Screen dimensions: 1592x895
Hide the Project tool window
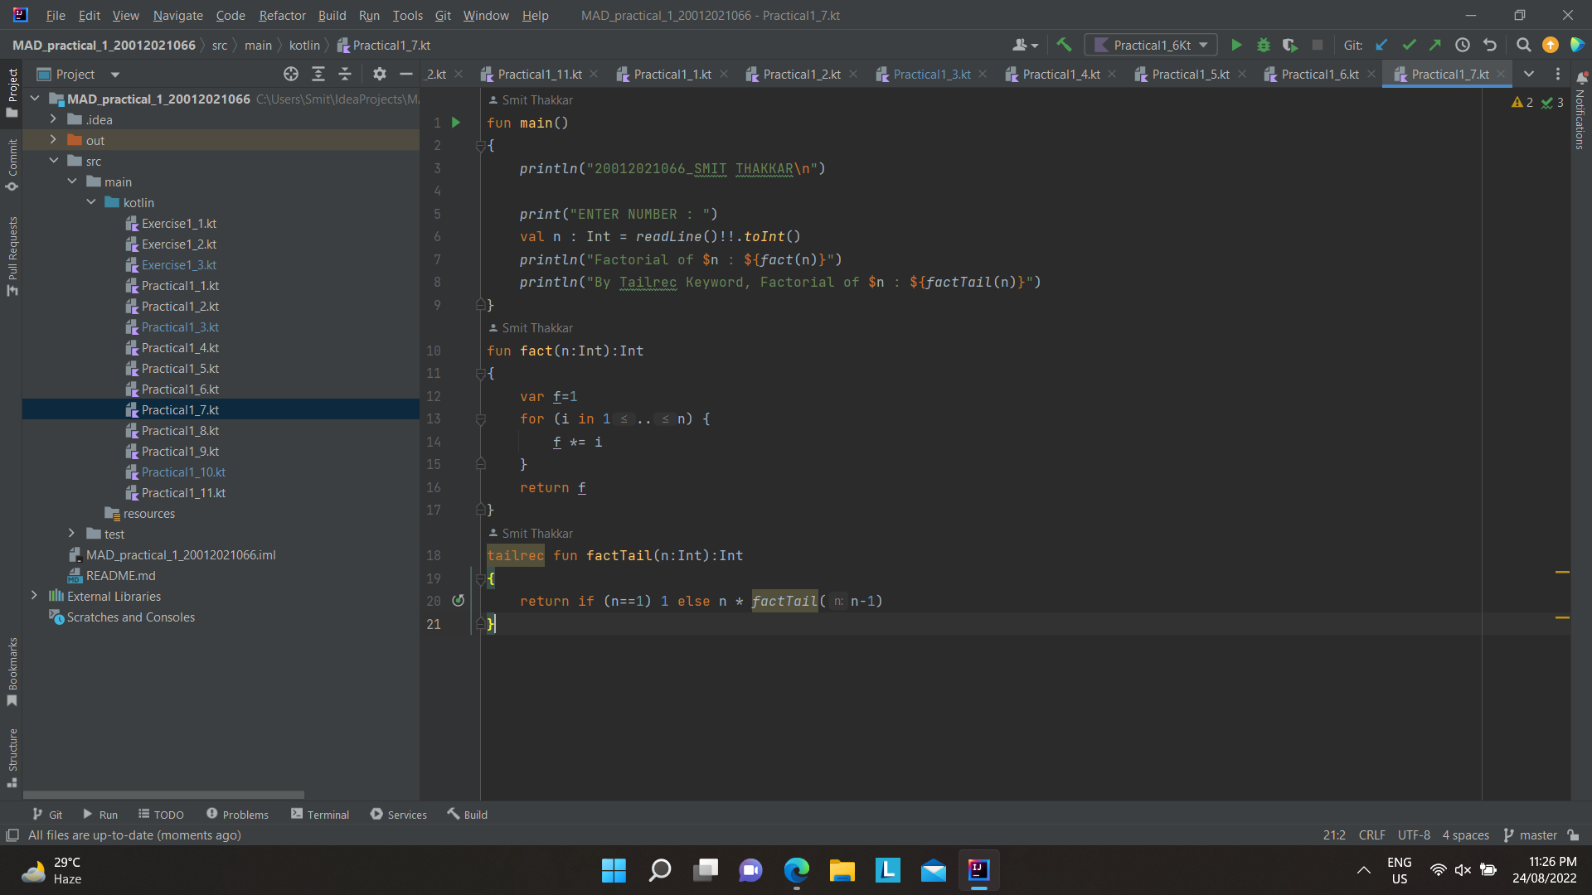tap(406, 75)
